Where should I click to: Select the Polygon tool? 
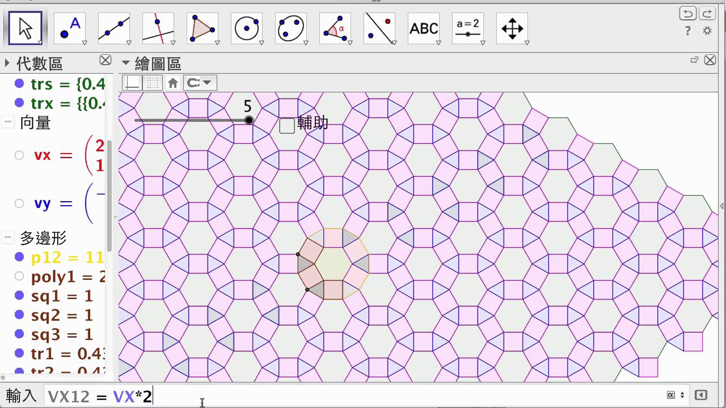click(x=202, y=28)
